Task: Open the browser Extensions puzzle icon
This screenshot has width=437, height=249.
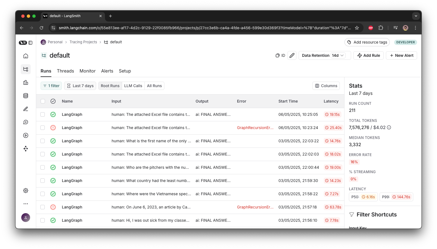Action: (x=381, y=28)
